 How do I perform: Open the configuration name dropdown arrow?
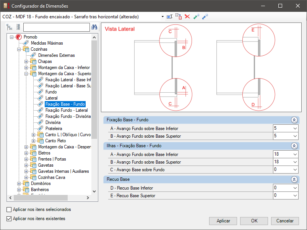pyautogui.click(x=162, y=17)
